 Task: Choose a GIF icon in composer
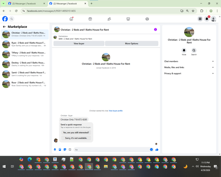tap(70, 150)
